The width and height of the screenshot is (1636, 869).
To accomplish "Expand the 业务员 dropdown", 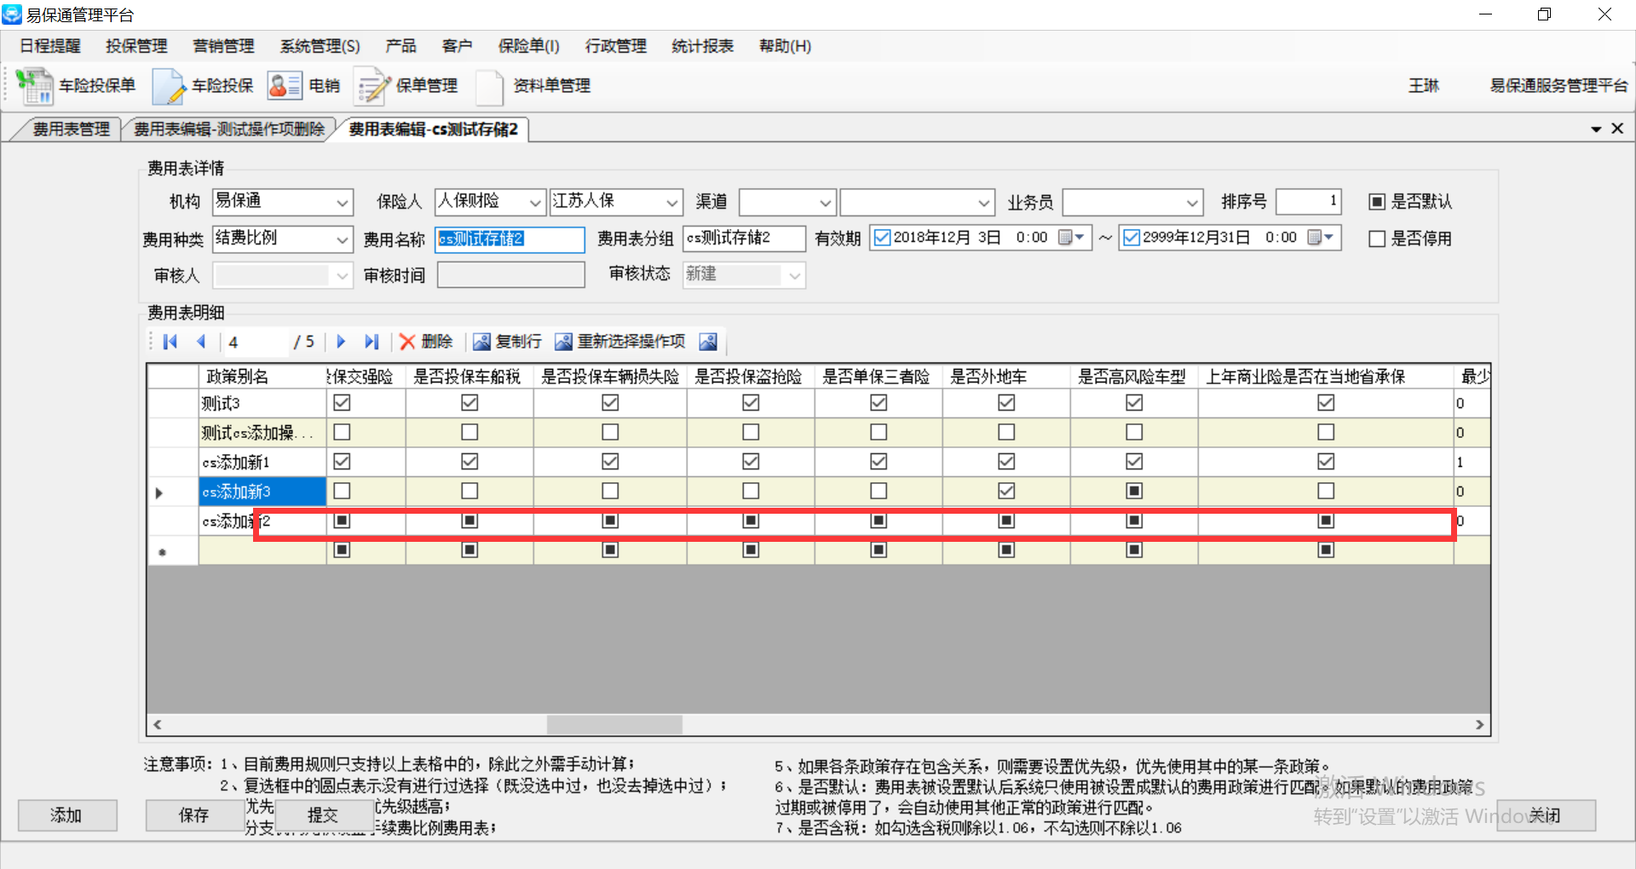I will [x=1191, y=203].
